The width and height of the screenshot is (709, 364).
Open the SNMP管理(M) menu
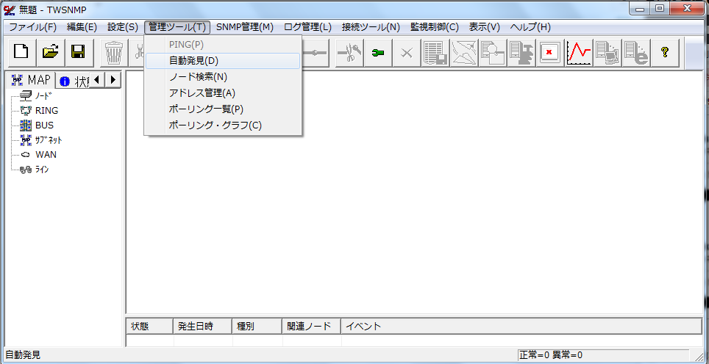pyautogui.click(x=245, y=27)
